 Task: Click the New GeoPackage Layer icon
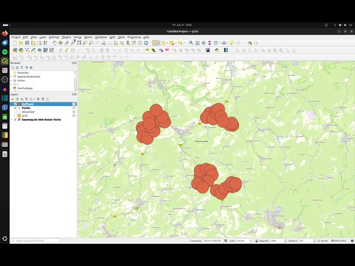[21, 50]
